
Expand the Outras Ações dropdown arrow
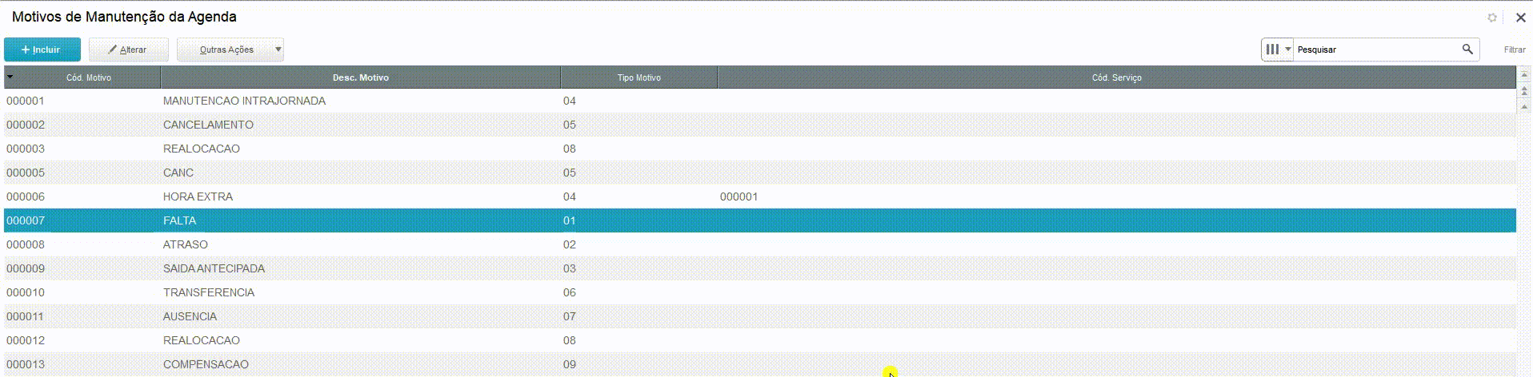tap(278, 50)
